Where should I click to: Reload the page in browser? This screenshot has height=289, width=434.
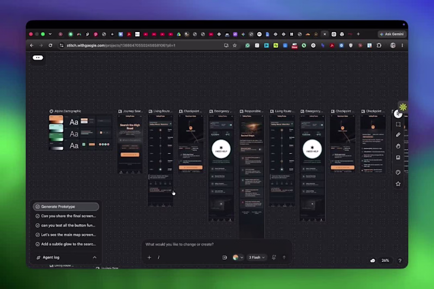(50, 46)
